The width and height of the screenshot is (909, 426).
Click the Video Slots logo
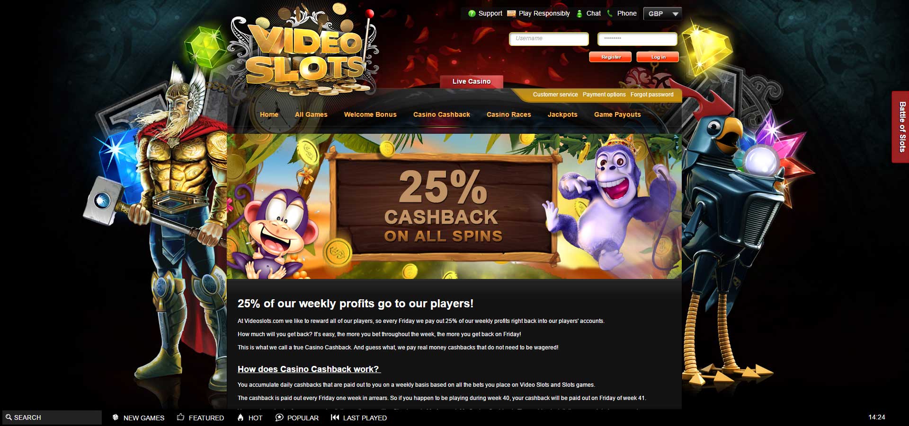(303, 50)
